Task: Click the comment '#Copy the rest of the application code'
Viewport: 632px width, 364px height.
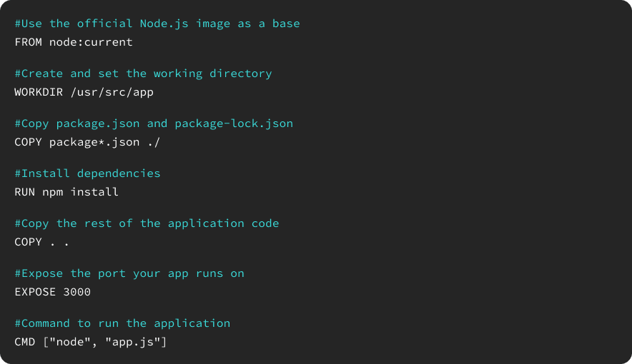Action: (147, 223)
